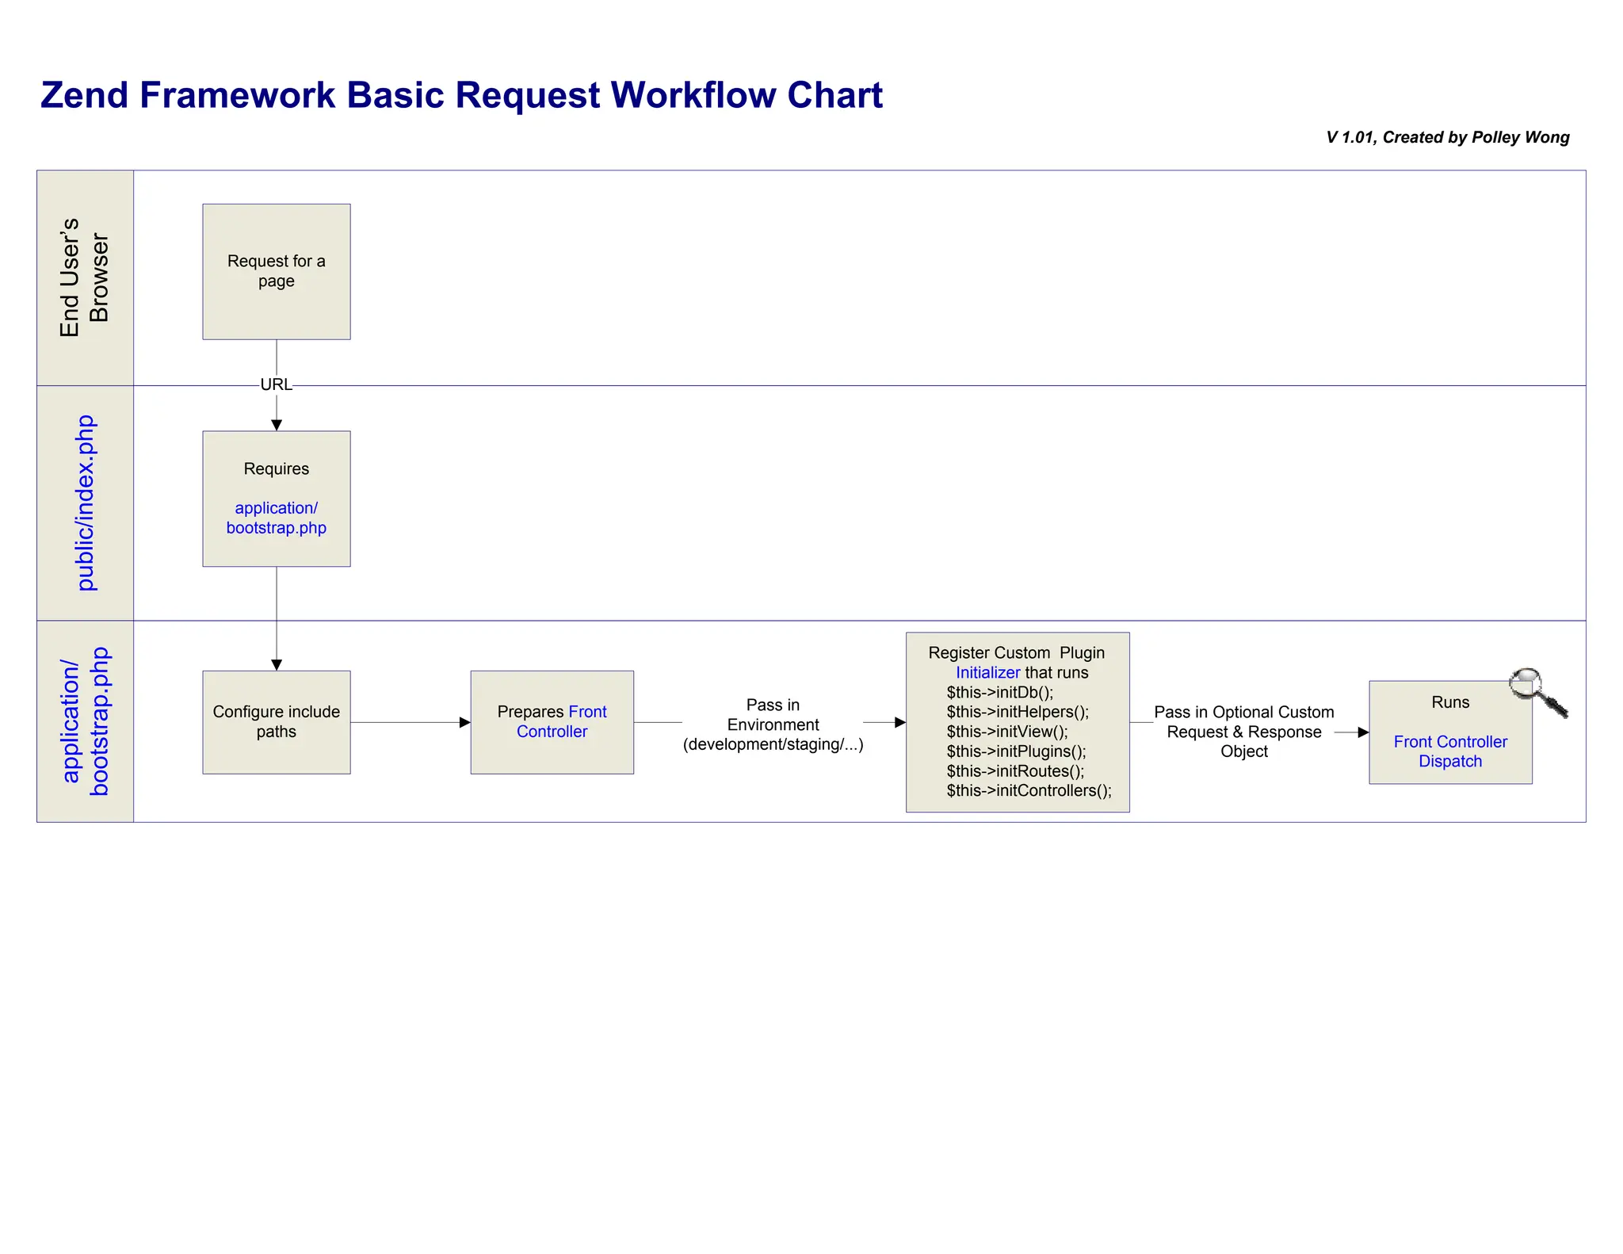Click the $this->initControllers(); line
Viewport: 1623px width, 1254px height.
point(1028,790)
